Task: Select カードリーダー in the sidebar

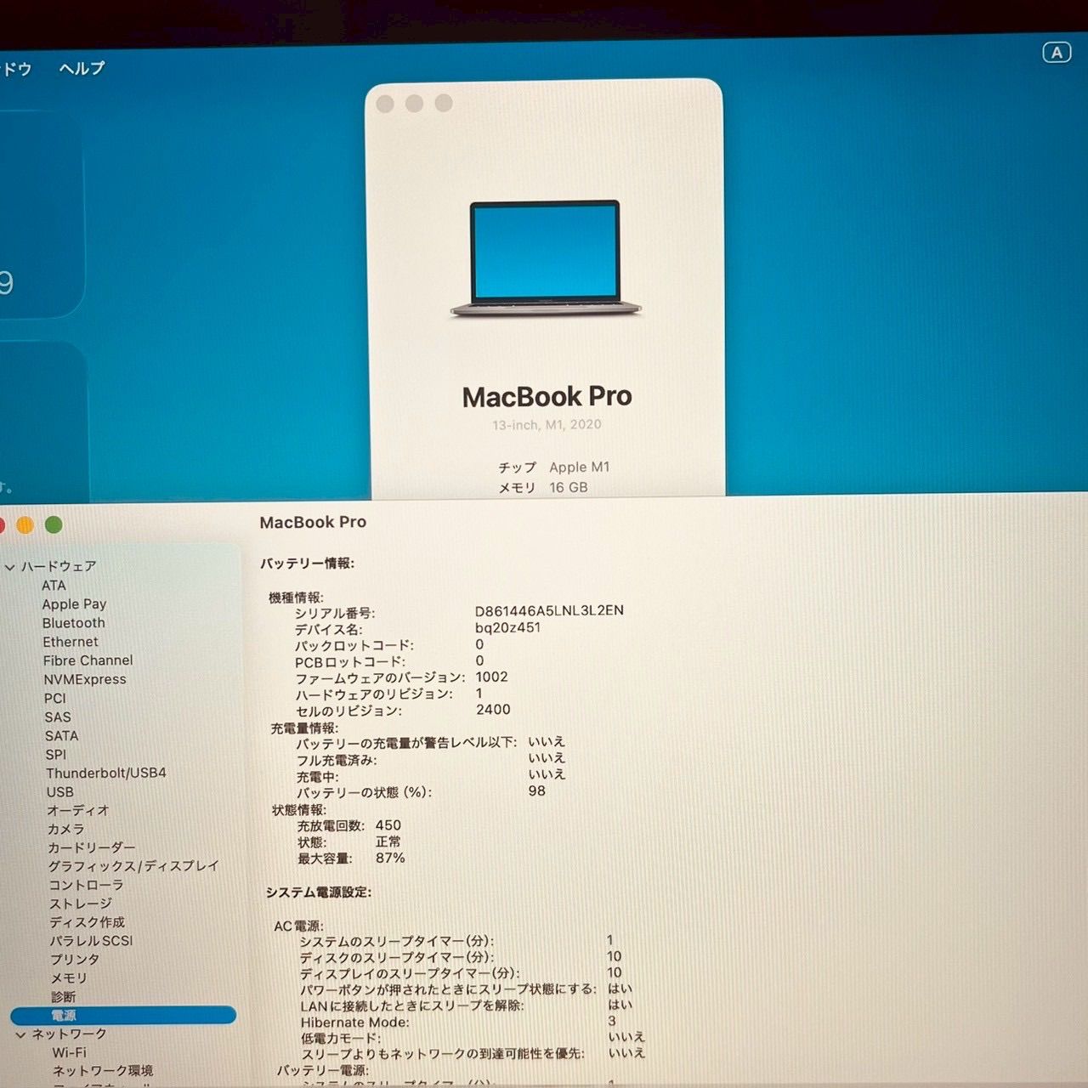Action: pyautogui.click(x=91, y=847)
